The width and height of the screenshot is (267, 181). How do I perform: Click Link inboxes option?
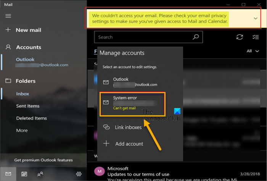click(x=122, y=127)
